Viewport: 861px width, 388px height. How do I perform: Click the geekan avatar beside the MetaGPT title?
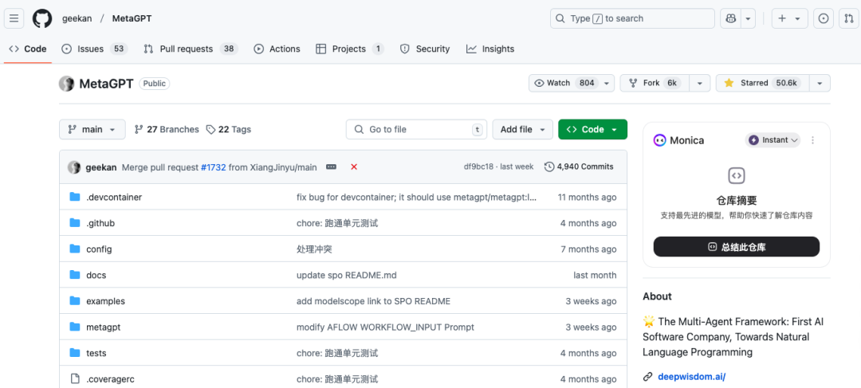(x=66, y=84)
